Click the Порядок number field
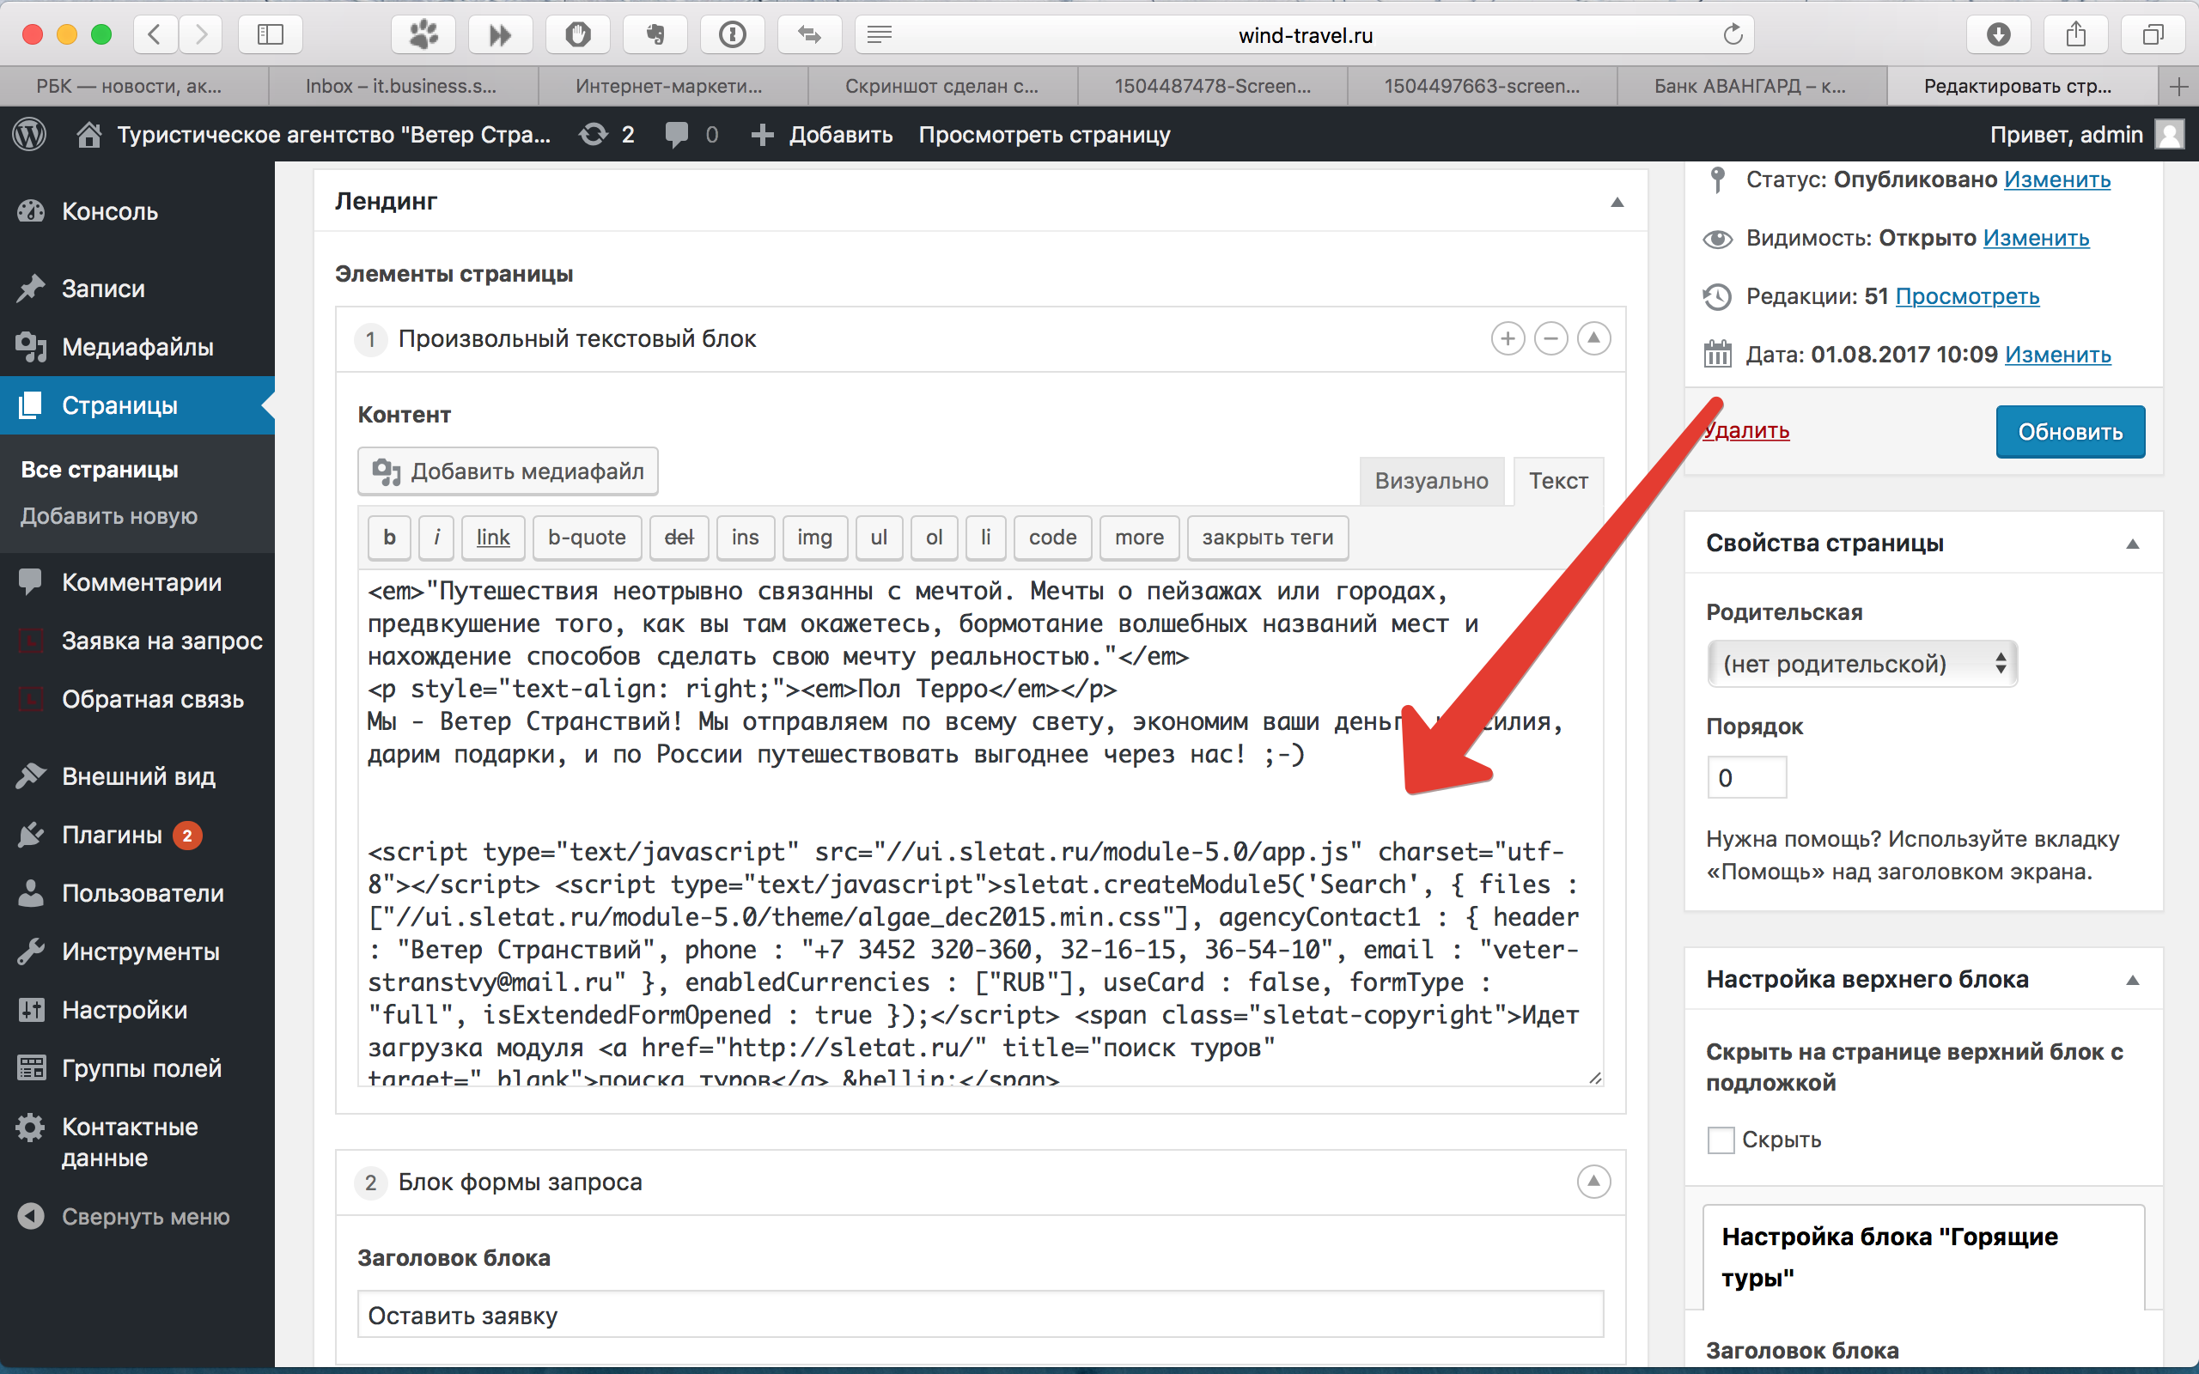Screen dimensions: 2199x1374 point(1746,778)
